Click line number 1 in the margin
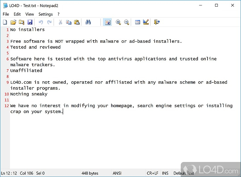This screenshot has width=241, height=177. coord(8,30)
